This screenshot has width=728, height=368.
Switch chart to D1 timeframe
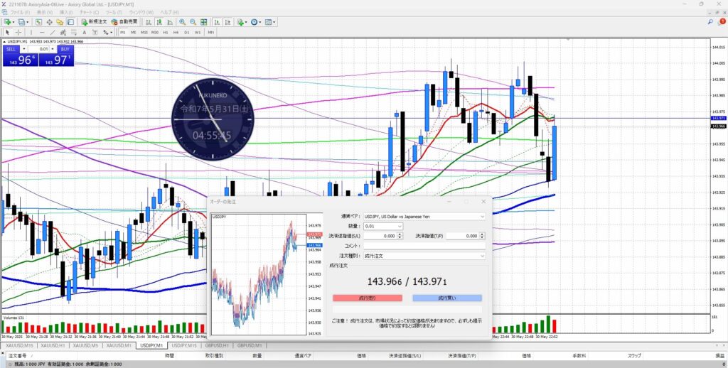click(187, 33)
